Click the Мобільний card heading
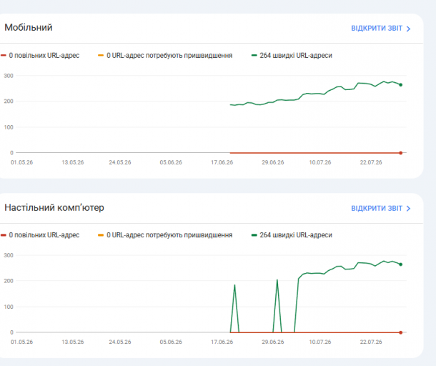Image resolution: width=436 pixels, height=366 pixels. click(29, 28)
